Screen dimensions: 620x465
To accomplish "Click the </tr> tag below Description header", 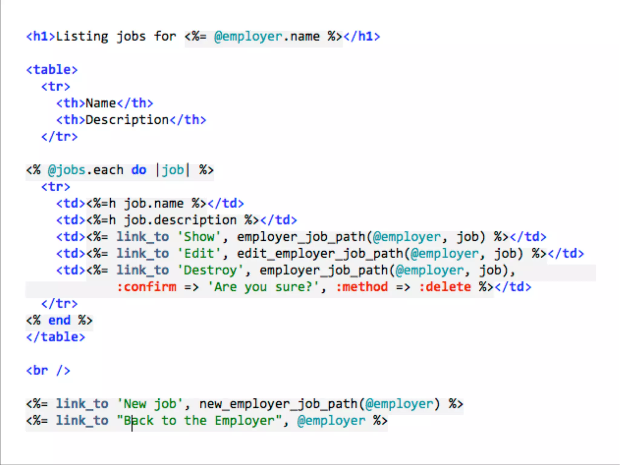I will click(59, 137).
